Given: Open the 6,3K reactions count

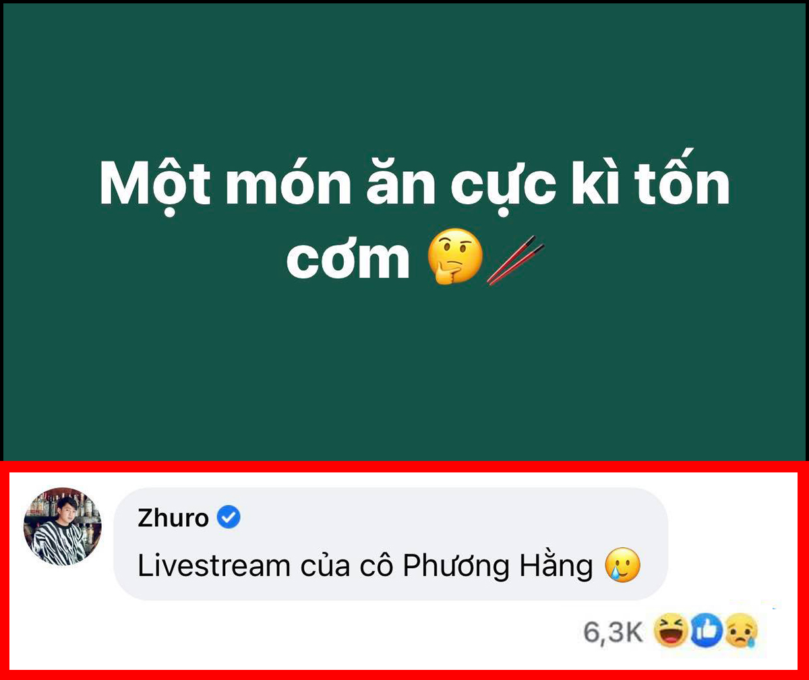Looking at the screenshot, I should tap(613, 632).
